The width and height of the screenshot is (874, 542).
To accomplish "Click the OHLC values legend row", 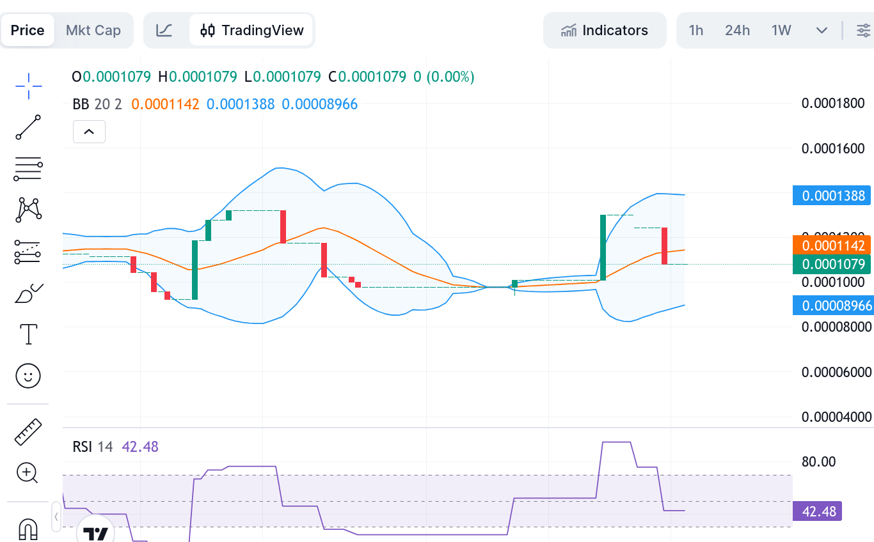I will click(273, 77).
